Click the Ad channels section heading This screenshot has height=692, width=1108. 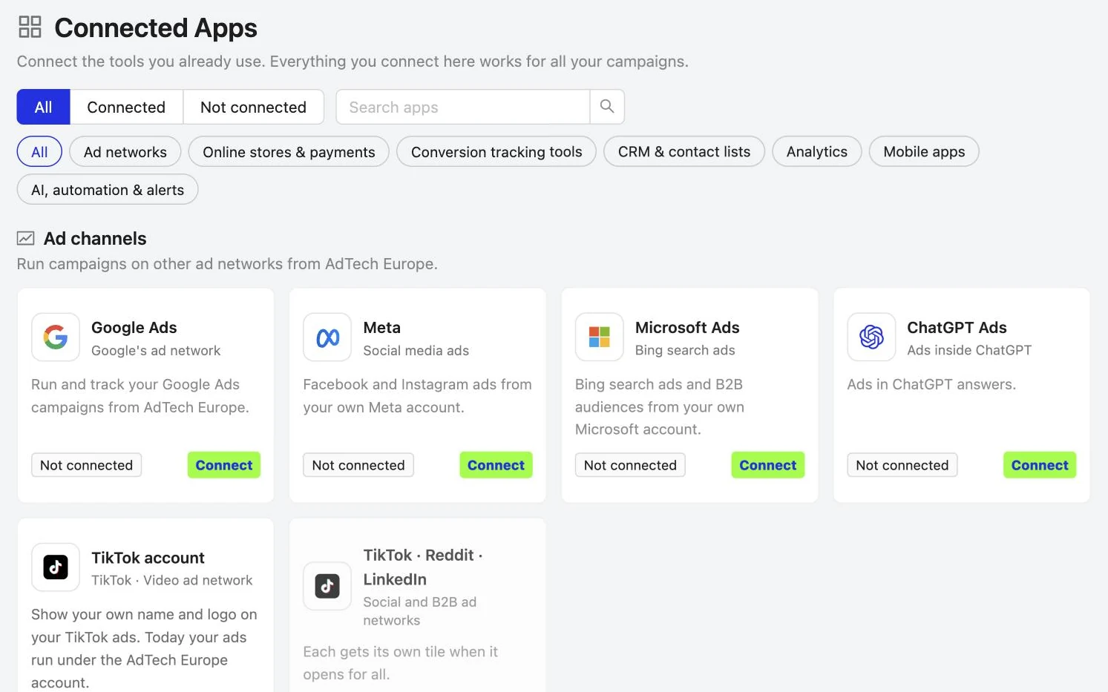(95, 238)
